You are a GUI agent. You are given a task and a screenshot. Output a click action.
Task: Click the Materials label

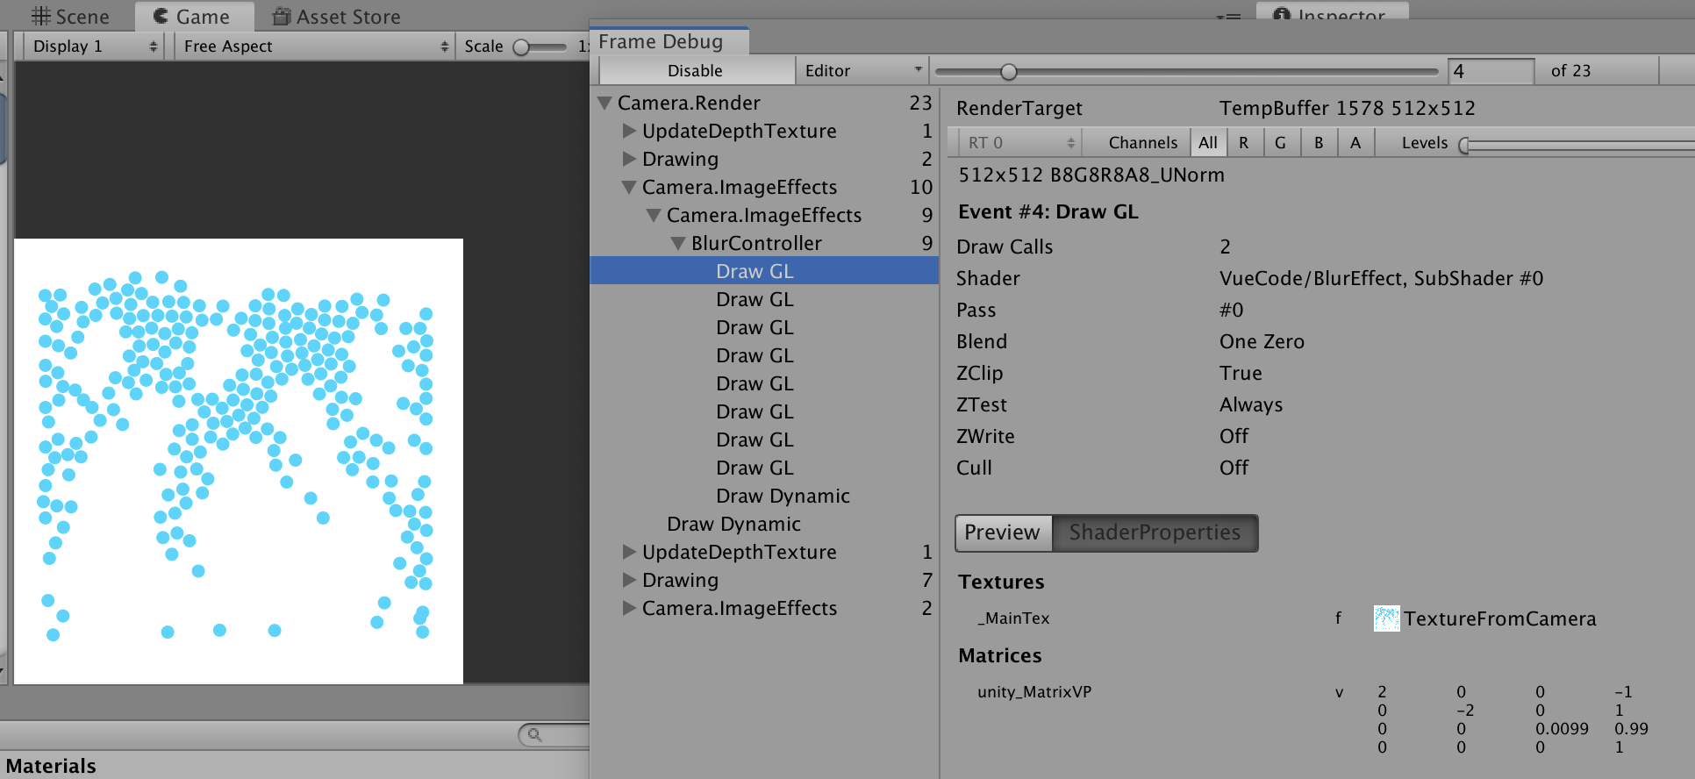[x=51, y=766]
